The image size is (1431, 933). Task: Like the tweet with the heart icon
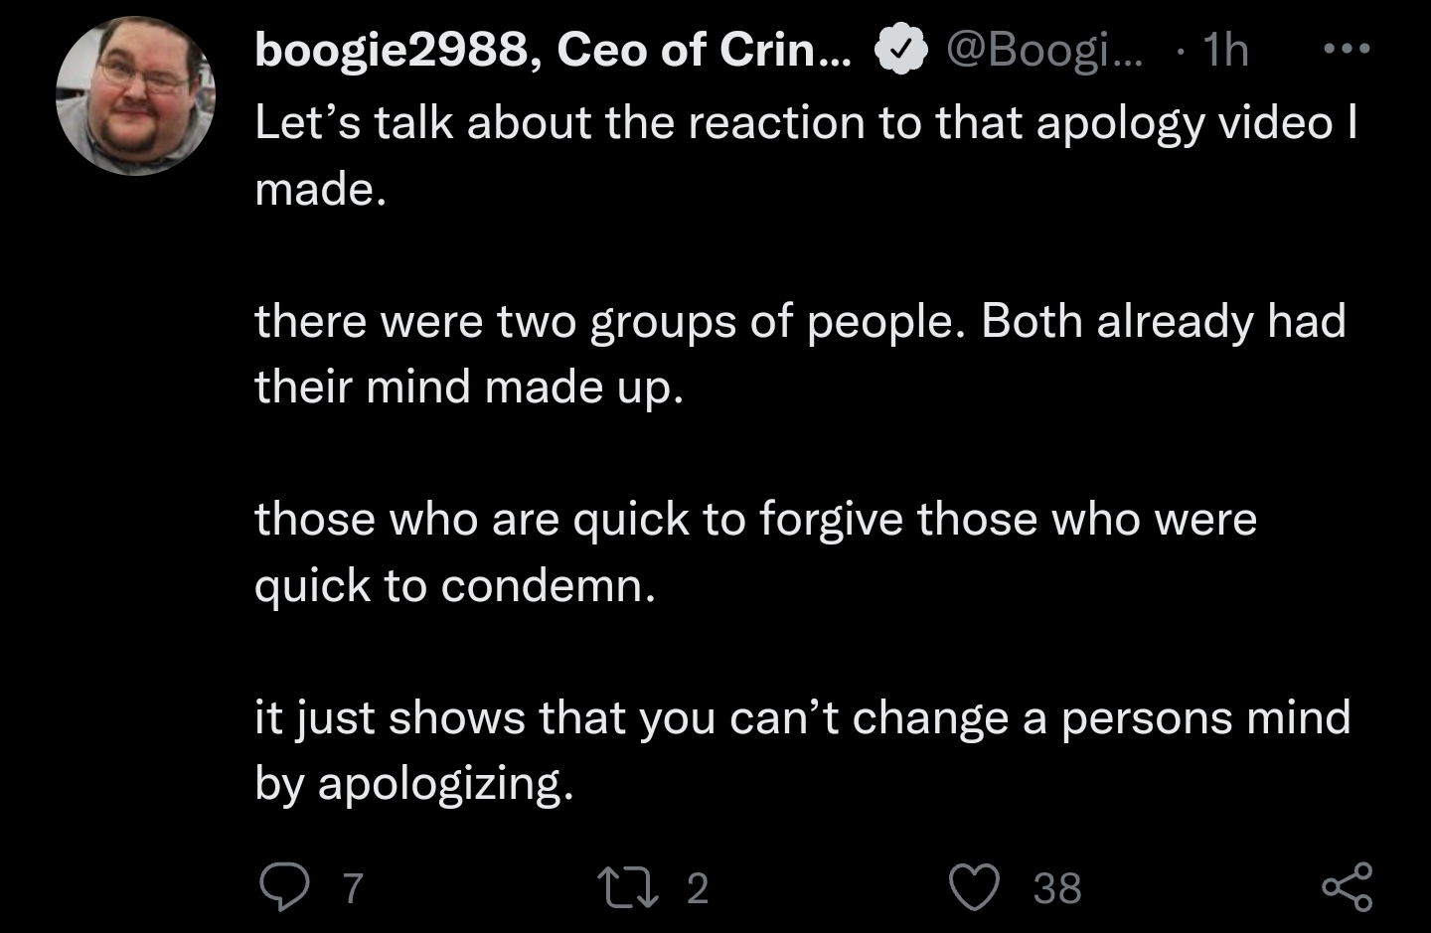click(976, 886)
